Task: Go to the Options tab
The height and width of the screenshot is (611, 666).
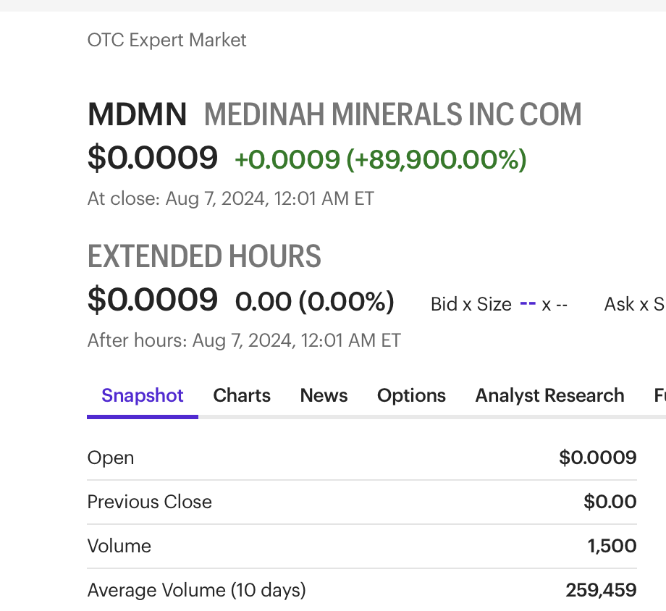Action: point(411,396)
